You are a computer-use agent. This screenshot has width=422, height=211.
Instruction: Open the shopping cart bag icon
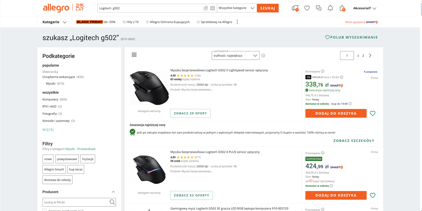342,8
